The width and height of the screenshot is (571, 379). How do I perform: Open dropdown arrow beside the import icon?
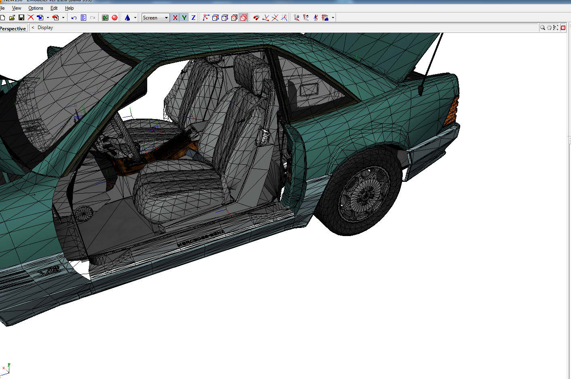[48, 18]
